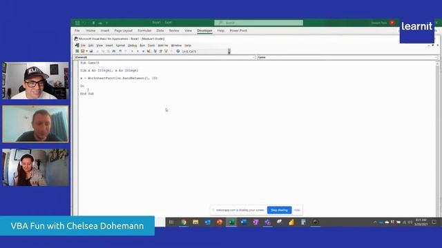Image resolution: width=442 pixels, height=248 pixels.
Task: Click the Redo arrow in the VBA toolbar
Action: tap(126, 51)
